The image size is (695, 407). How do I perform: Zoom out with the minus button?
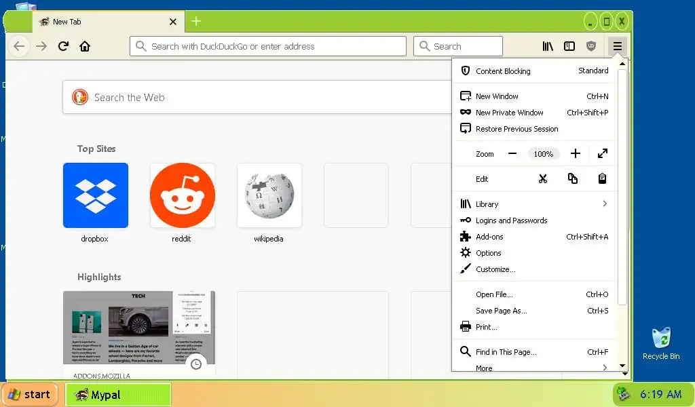point(512,154)
